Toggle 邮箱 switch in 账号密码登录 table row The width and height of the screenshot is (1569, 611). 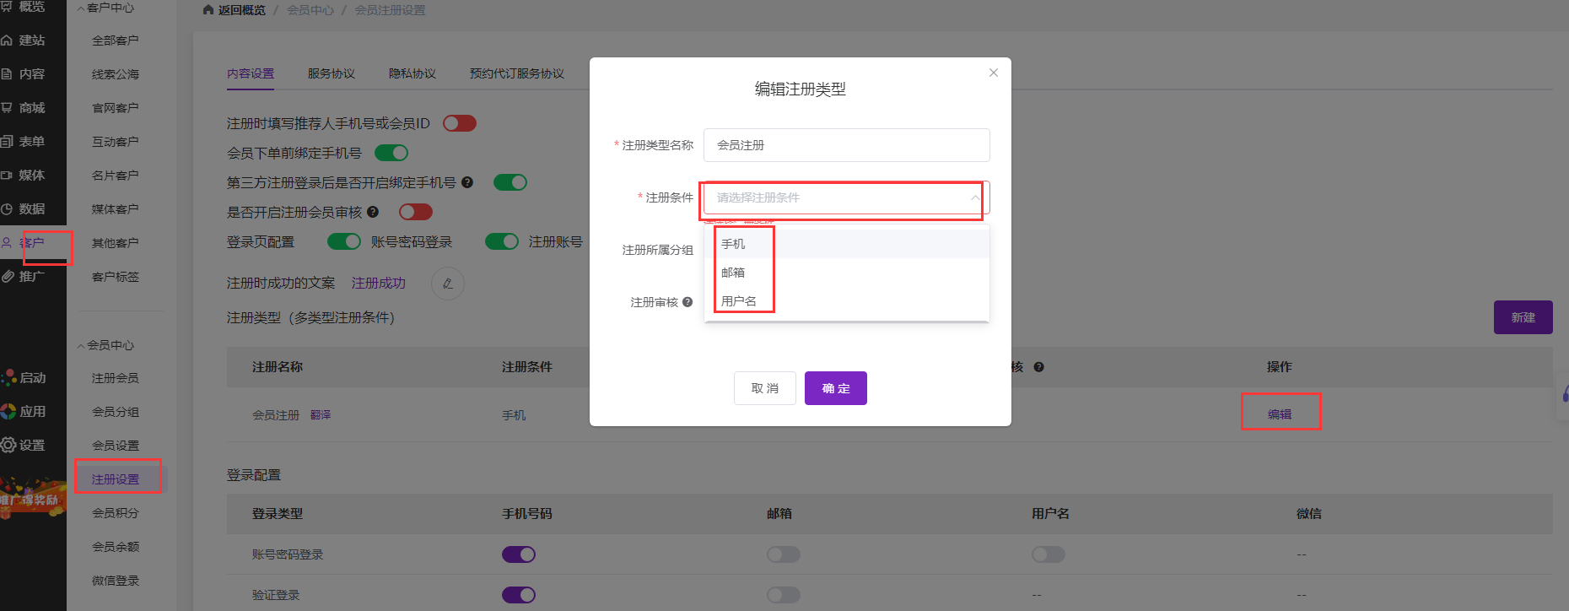(784, 554)
